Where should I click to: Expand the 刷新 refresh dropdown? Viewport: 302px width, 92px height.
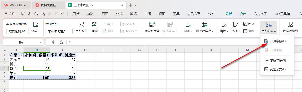(188, 31)
